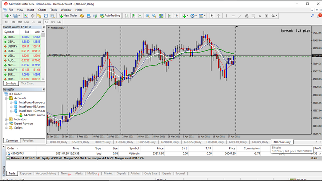
Task: Zoom in on the chart
Action: click(147, 16)
